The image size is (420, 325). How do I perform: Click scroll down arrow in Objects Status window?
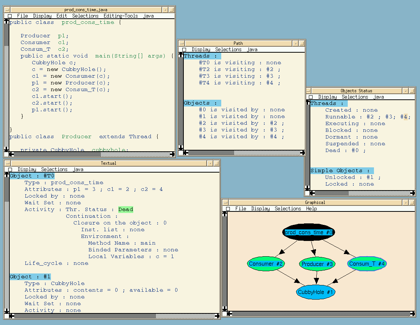pyautogui.click(x=307, y=188)
